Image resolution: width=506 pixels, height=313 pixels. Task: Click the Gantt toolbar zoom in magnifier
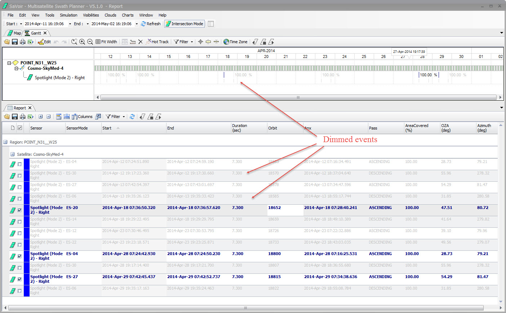(x=82, y=42)
